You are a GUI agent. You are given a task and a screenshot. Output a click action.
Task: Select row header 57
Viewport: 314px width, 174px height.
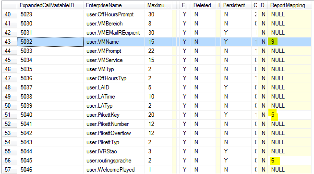click(x=10, y=170)
